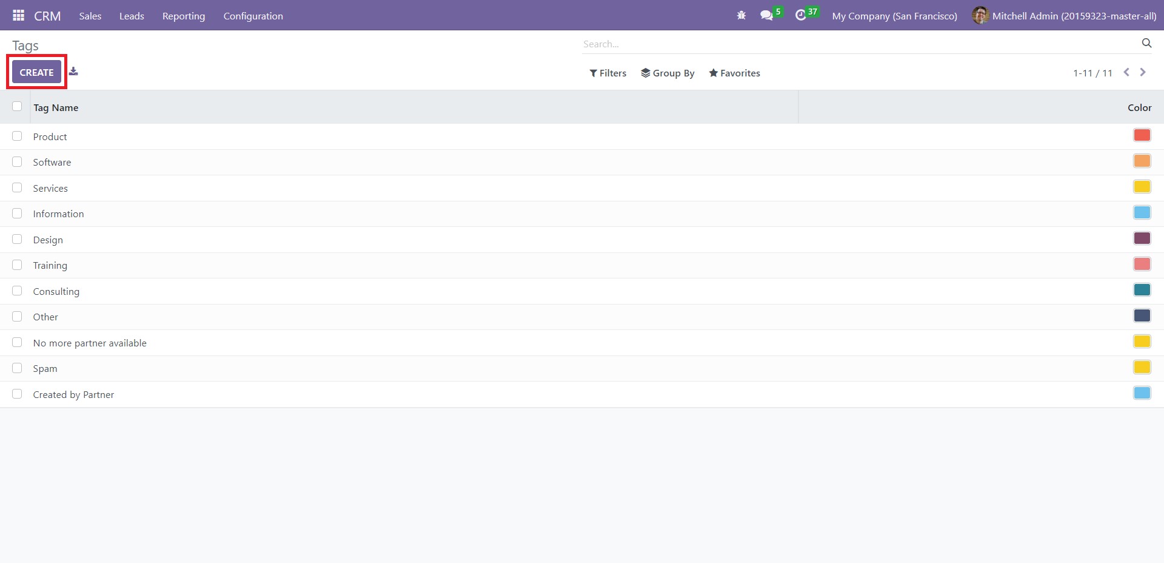
Task: Open the Training tag row
Action: tap(582, 265)
